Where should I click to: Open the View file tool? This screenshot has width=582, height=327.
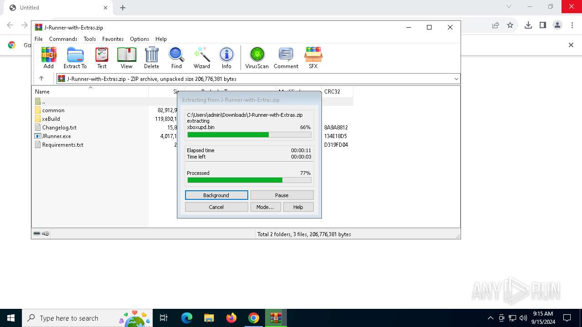point(126,58)
